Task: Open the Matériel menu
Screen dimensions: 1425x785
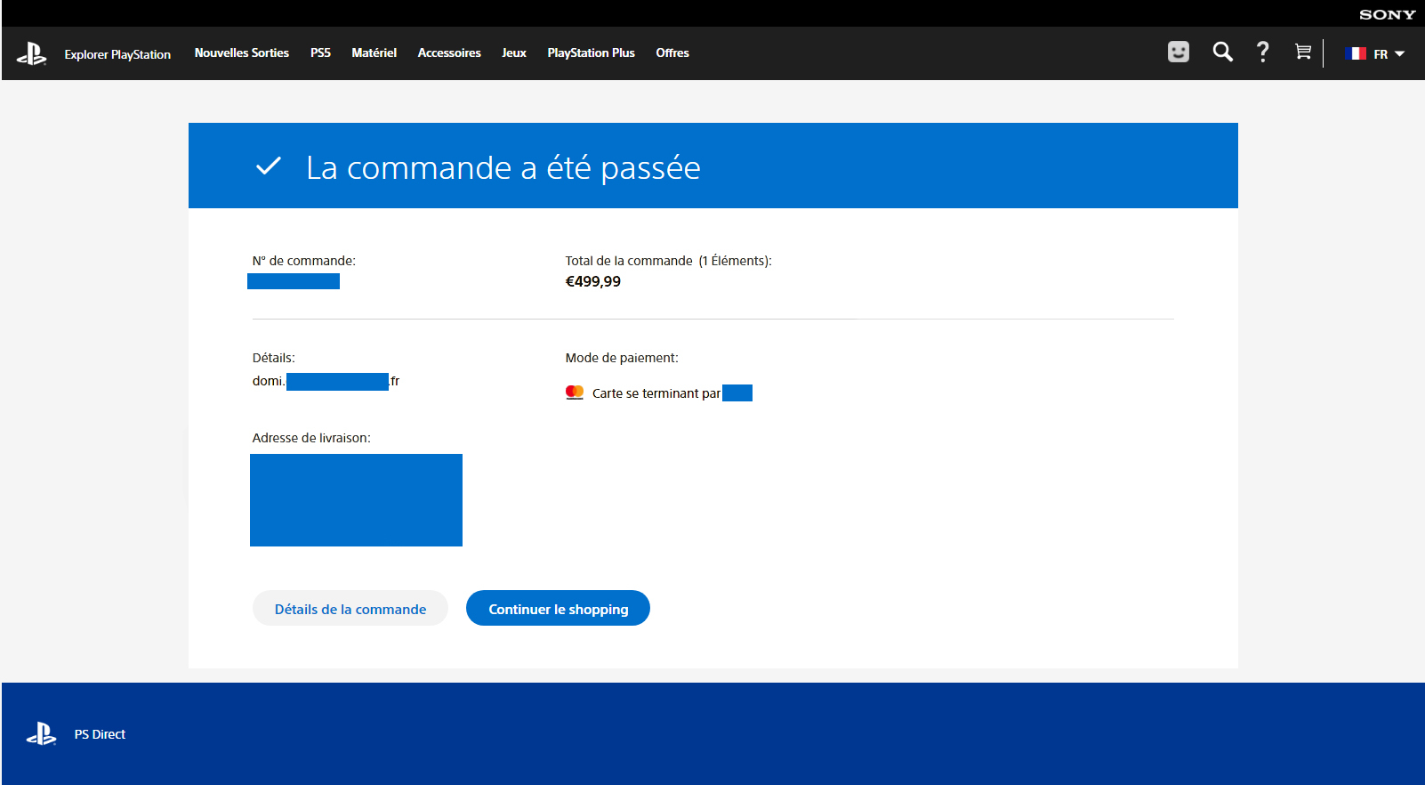Action: (374, 53)
